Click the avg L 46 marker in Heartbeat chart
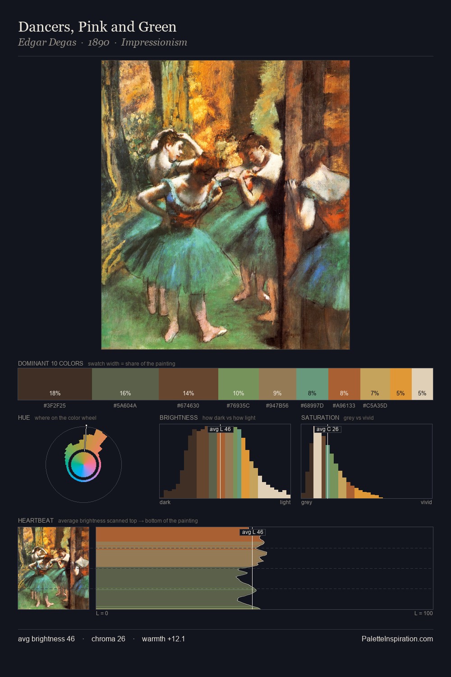This screenshot has width=451, height=677. point(253,532)
